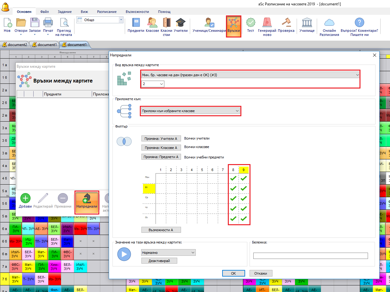The height and width of the screenshot is (292, 390).
Task: Click the Бележка text input field
Action: [x=310, y=256]
